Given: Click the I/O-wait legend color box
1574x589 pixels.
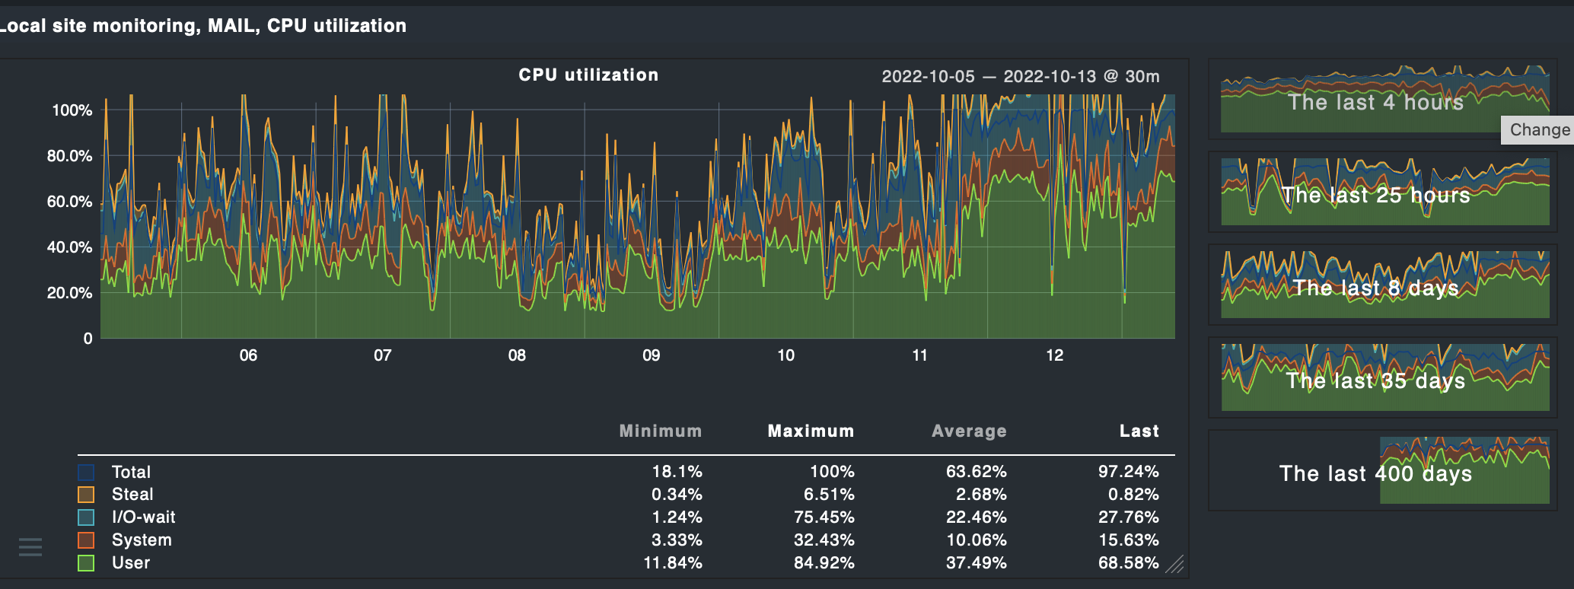Looking at the screenshot, I should coord(86,517).
